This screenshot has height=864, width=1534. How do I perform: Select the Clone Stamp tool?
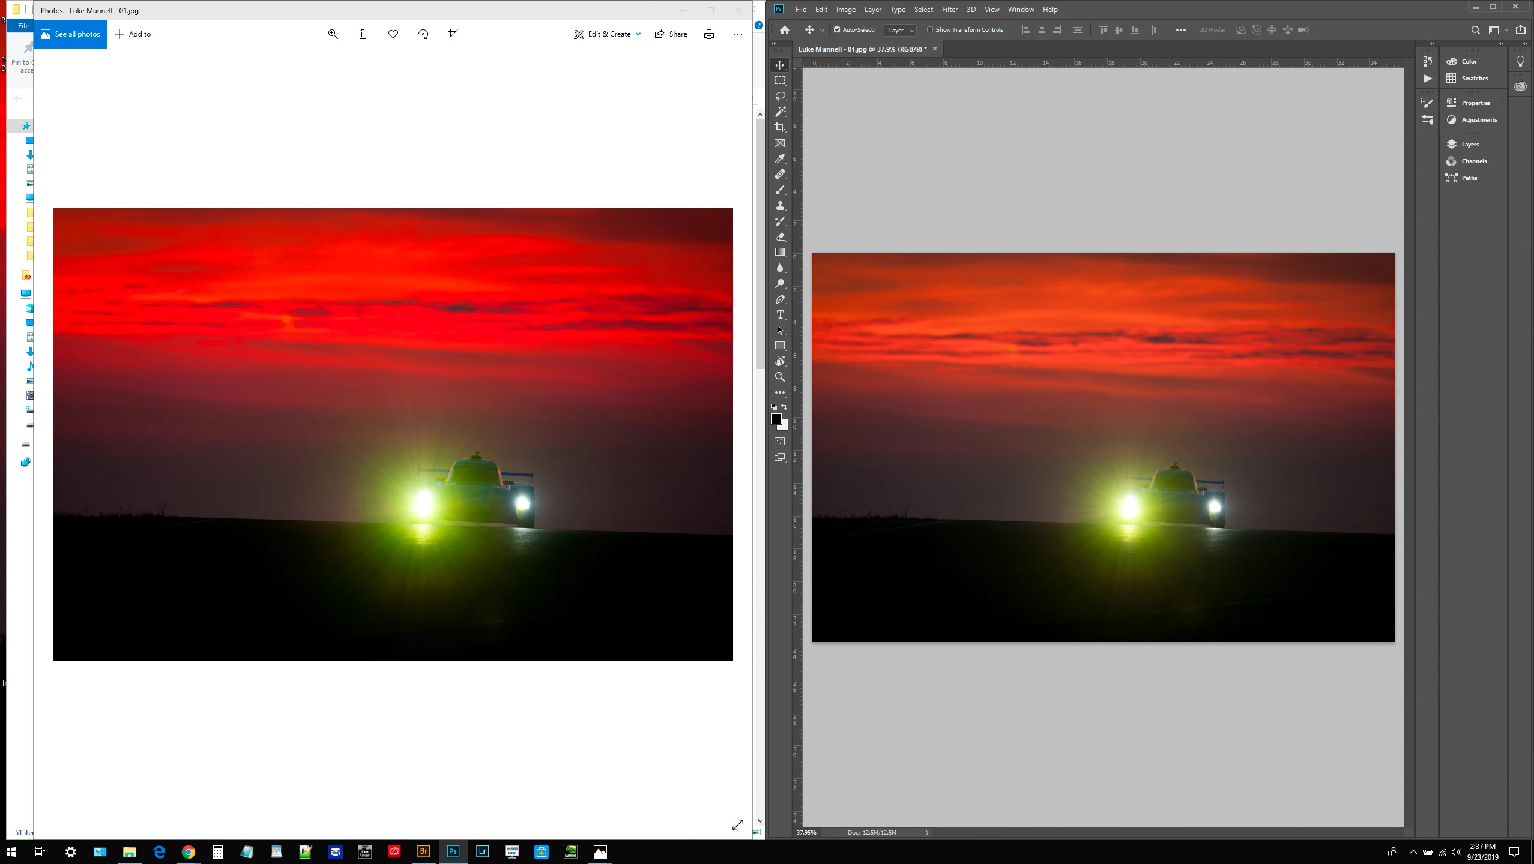780,205
